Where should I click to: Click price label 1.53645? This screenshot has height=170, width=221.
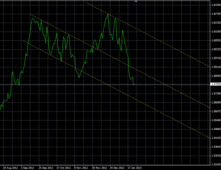tap(216, 147)
